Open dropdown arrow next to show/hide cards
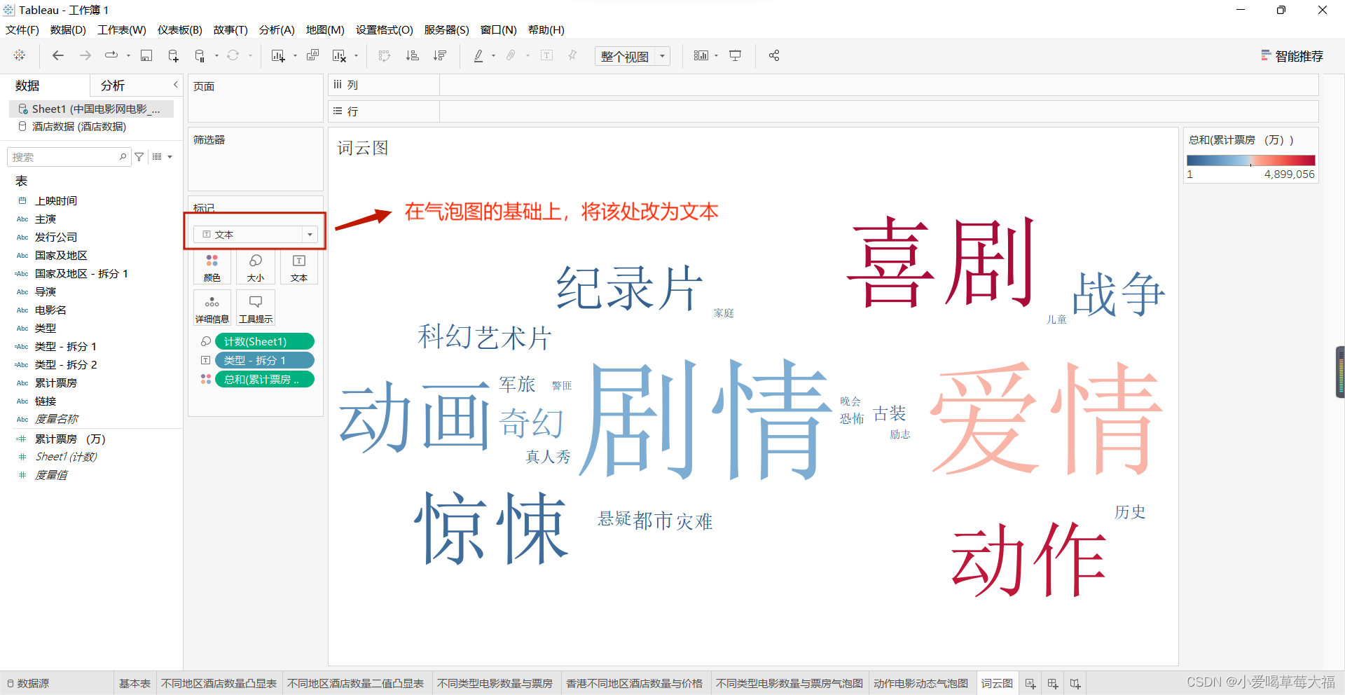Viewport: 1345px width, 695px height. [x=716, y=55]
